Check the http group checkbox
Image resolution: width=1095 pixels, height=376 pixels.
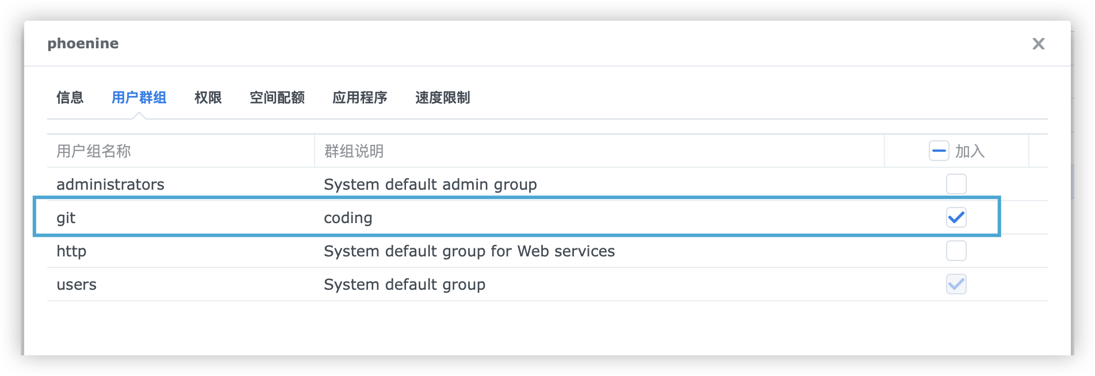(956, 251)
